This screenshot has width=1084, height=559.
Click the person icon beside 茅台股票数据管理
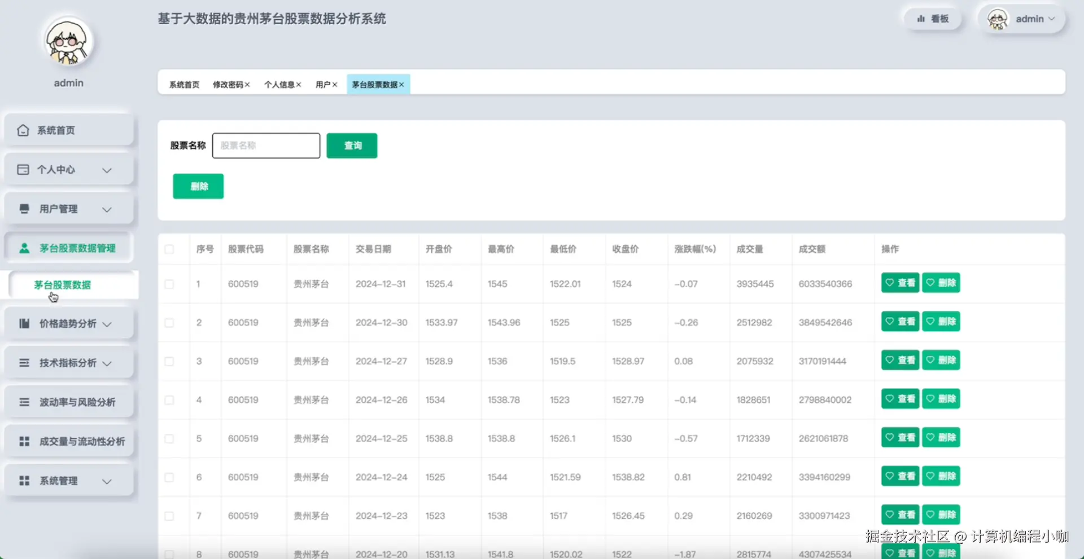tap(24, 248)
